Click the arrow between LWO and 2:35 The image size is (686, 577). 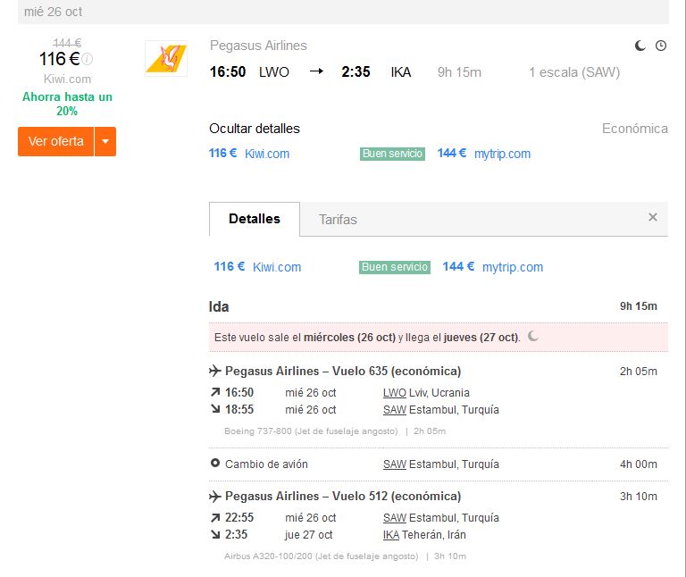316,71
